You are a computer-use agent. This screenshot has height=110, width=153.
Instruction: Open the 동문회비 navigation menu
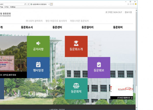118,27
